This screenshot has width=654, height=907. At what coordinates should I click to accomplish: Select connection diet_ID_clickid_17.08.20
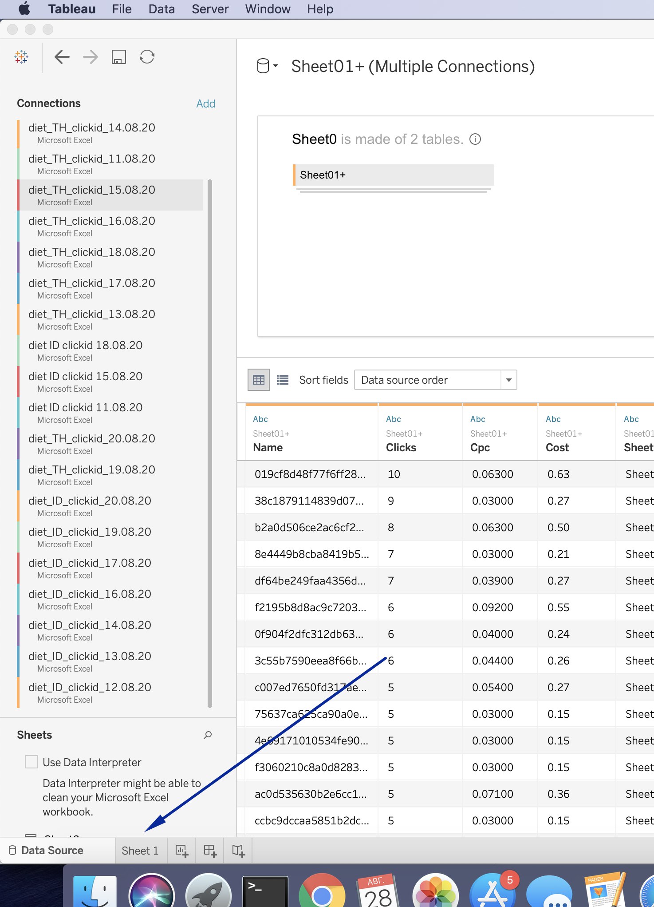(110, 568)
